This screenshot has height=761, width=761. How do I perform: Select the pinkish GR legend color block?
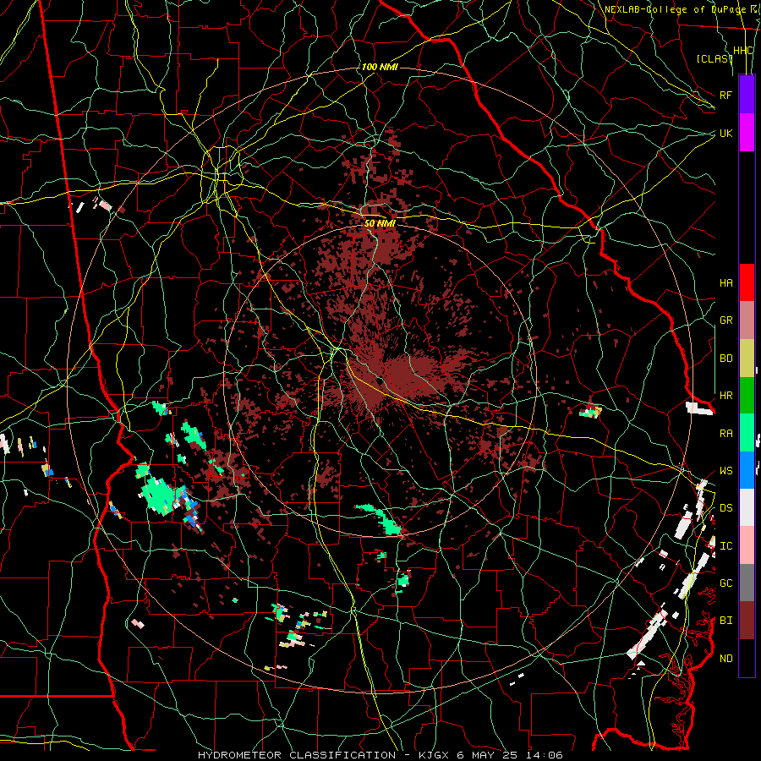click(x=747, y=320)
